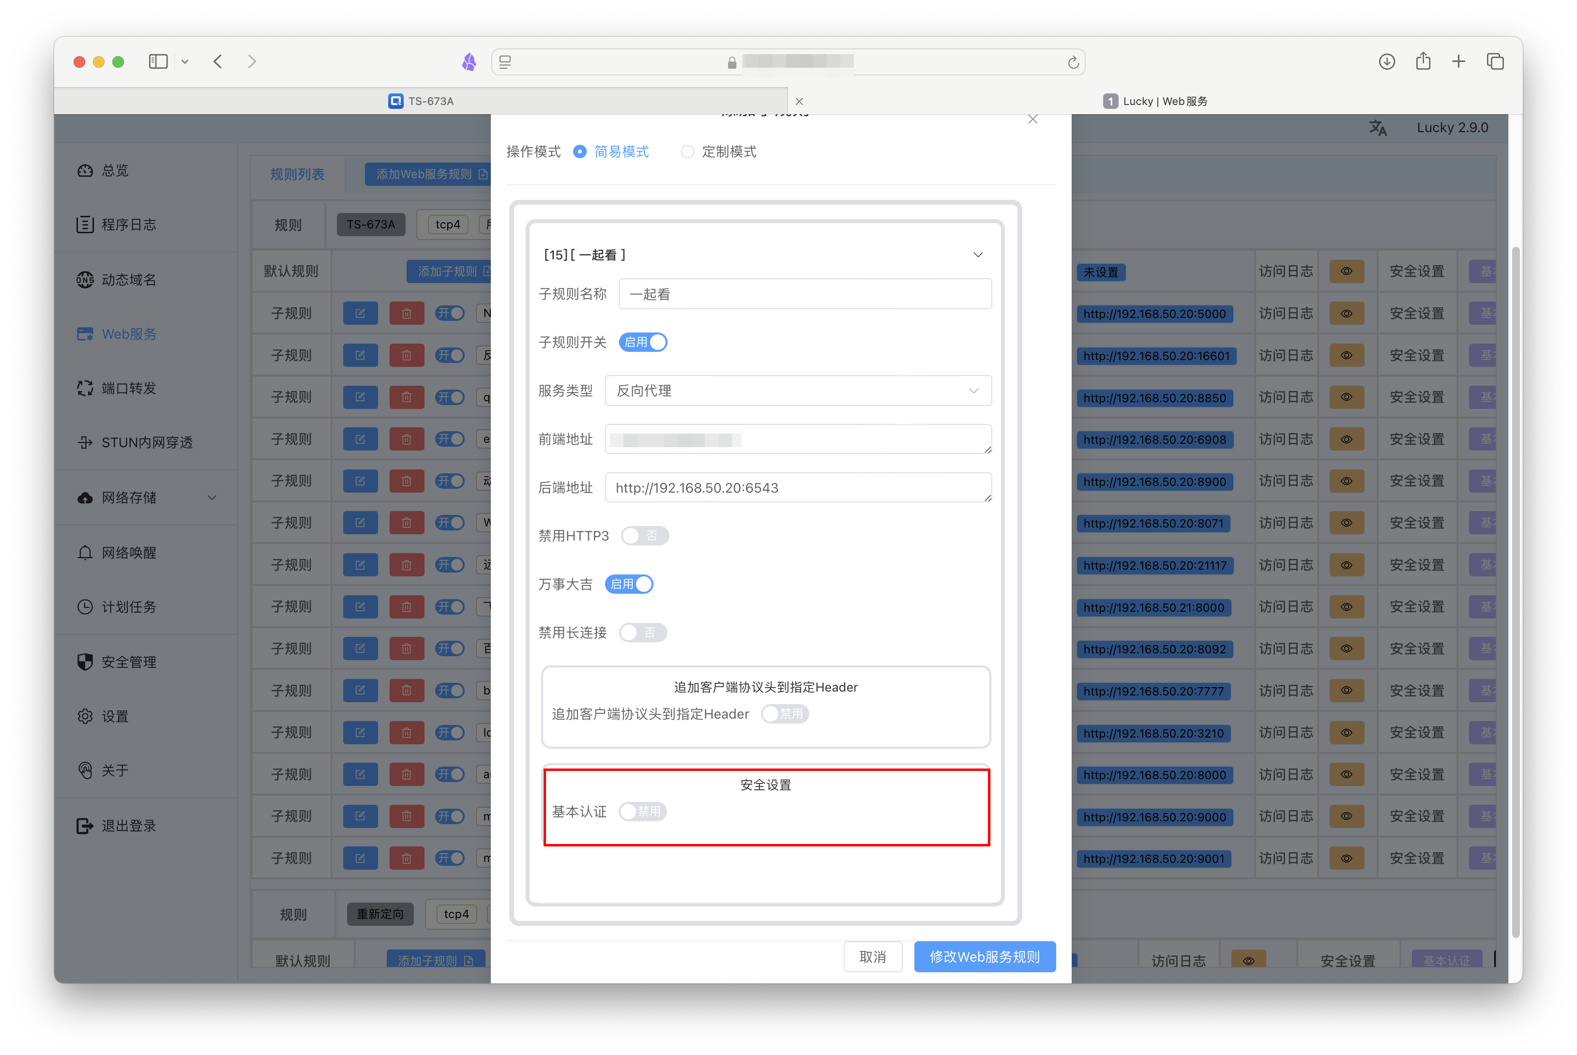Click red delete icon of first 子规则 row
Screen dimensions: 1577x1055
407,314
